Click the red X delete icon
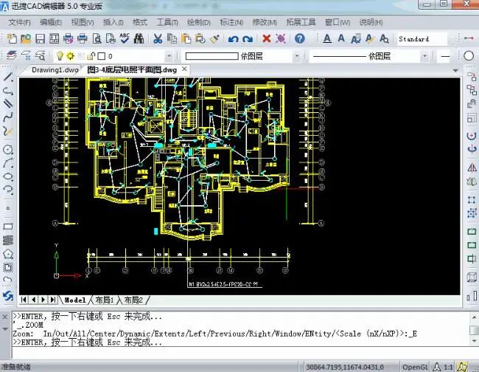Image resolution: width=479 pixels, height=372 pixels. [266, 38]
